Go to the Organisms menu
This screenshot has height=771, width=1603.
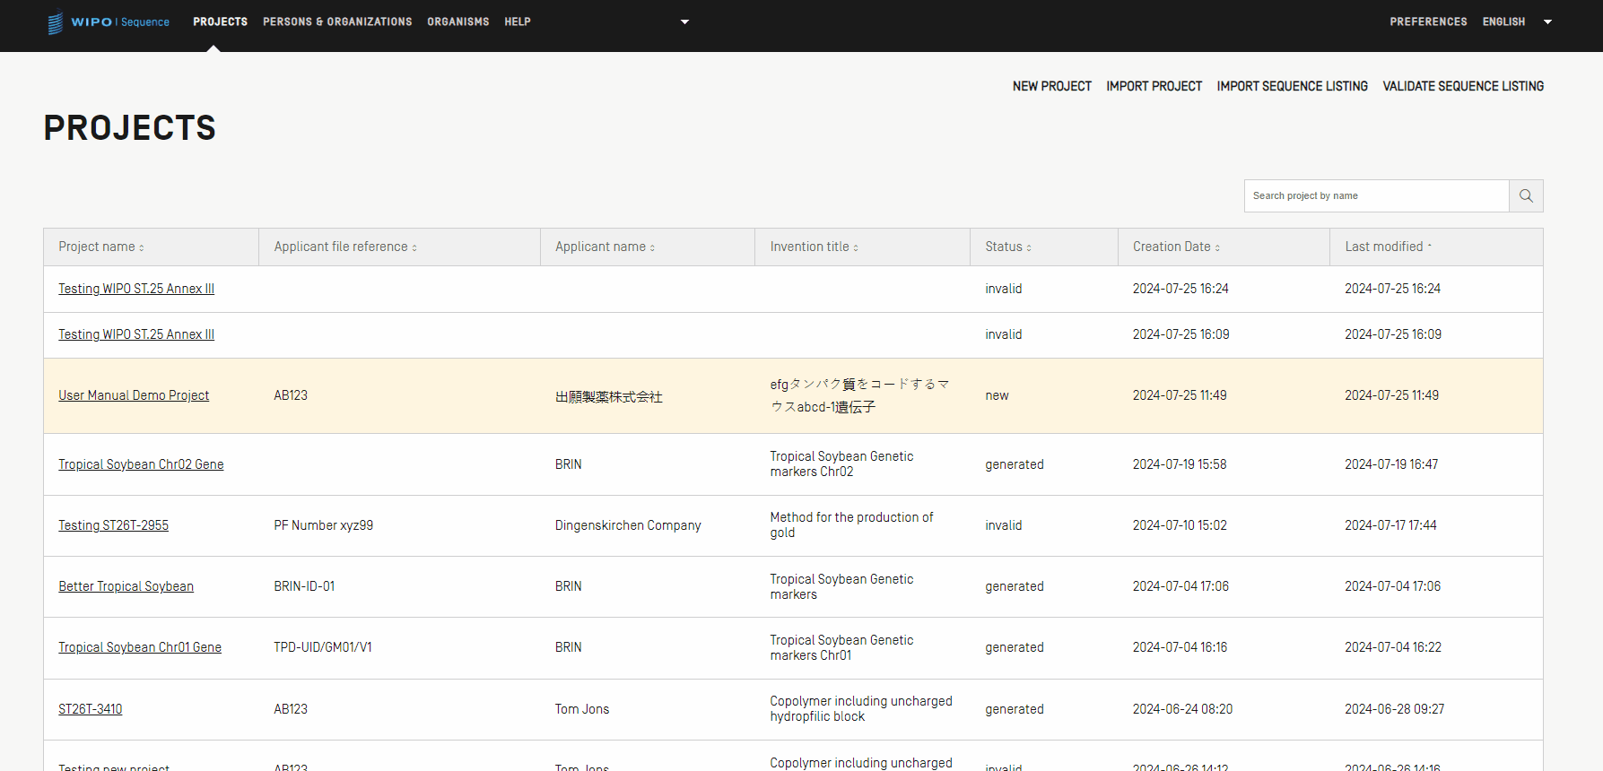tap(457, 22)
